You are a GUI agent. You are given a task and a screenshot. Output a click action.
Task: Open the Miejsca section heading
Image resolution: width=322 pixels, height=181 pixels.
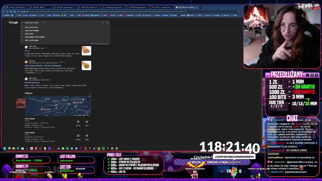(28, 93)
